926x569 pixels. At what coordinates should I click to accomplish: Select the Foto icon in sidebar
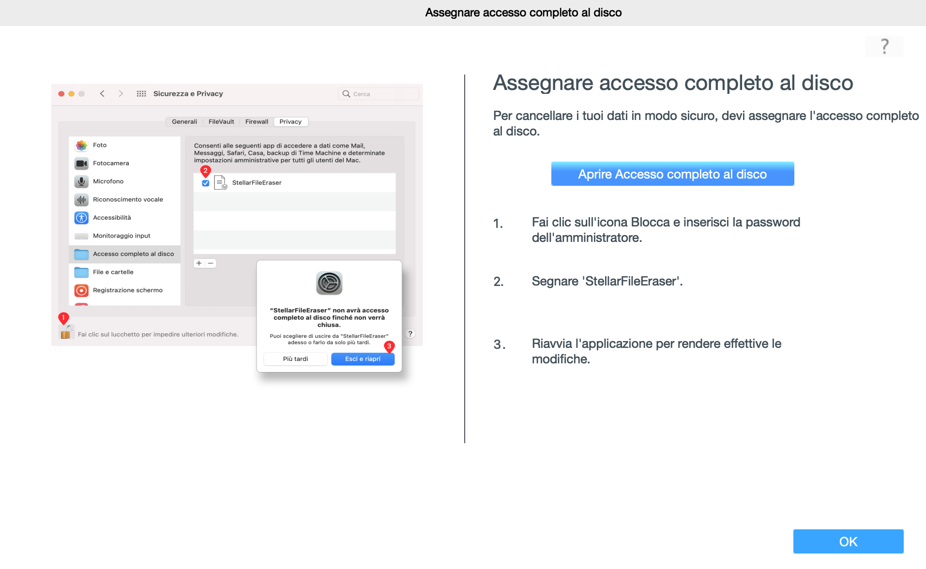tap(81, 145)
